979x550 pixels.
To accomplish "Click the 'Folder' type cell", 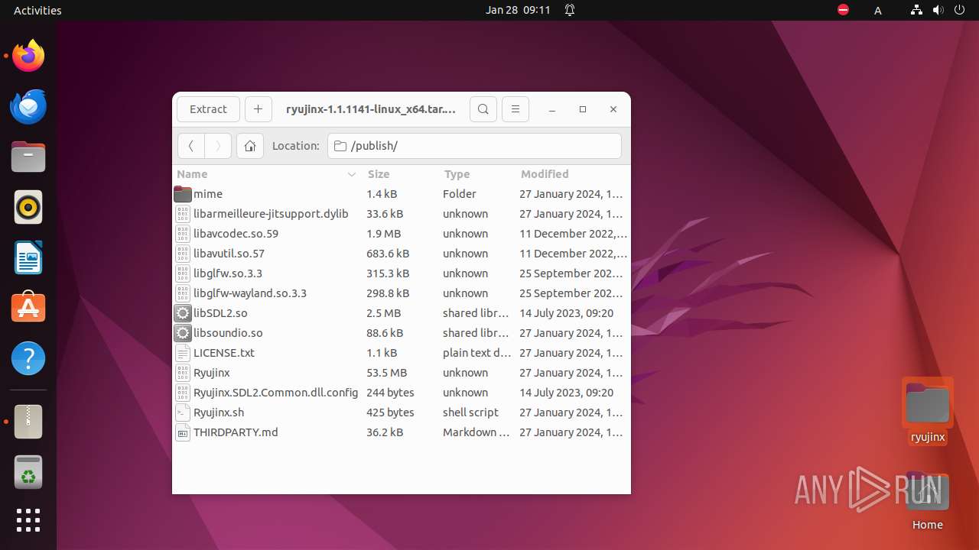I will [x=460, y=194].
